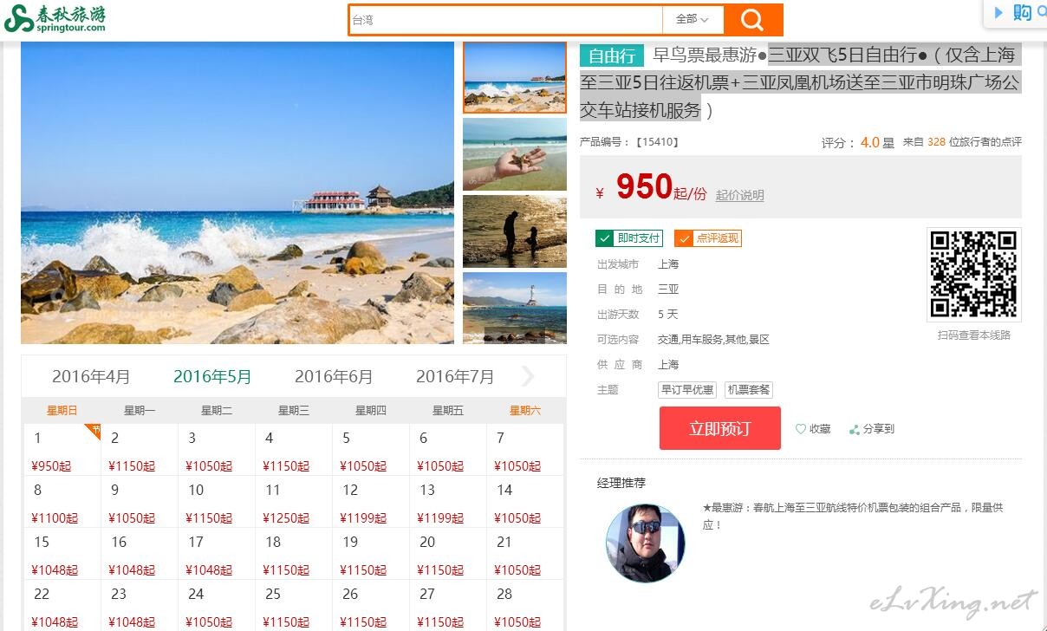Select May 26 in the calendar
The height and width of the screenshot is (631, 1047).
point(371,605)
